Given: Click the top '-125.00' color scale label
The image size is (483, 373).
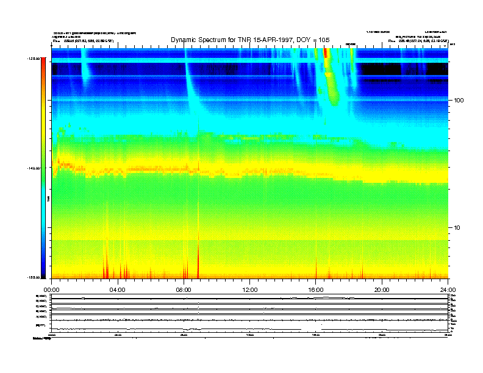Looking at the screenshot, I should (x=33, y=58).
